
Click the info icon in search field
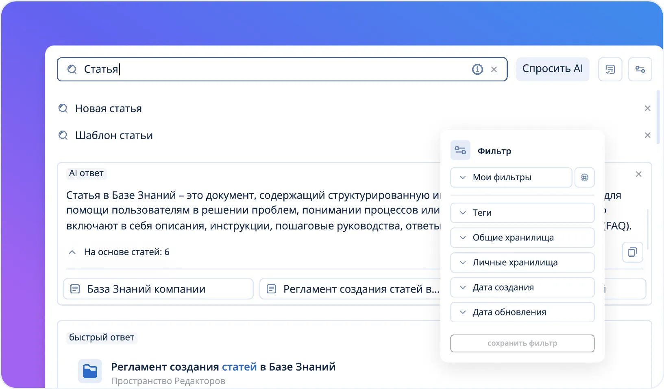point(477,70)
